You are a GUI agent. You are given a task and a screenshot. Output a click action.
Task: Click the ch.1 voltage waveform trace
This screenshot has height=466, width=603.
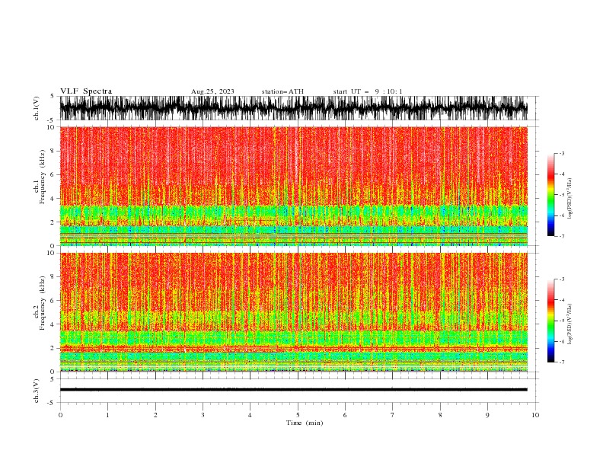[x=293, y=108]
